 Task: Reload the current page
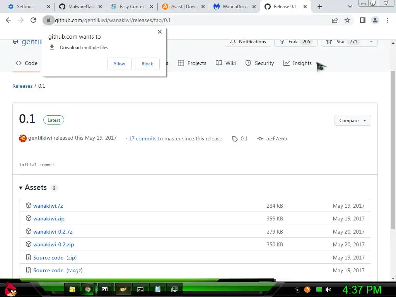click(33, 20)
